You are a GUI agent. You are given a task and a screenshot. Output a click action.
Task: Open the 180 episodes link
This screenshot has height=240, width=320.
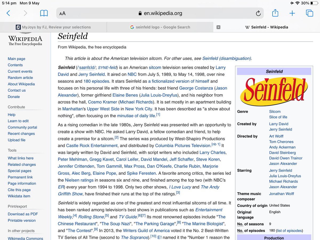coord(96,81)
